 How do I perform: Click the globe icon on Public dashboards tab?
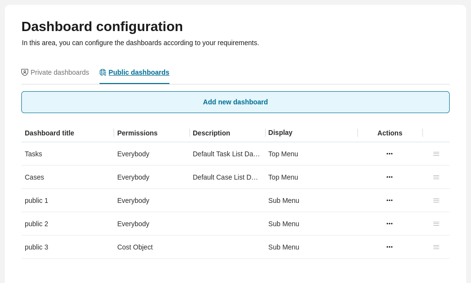(103, 72)
